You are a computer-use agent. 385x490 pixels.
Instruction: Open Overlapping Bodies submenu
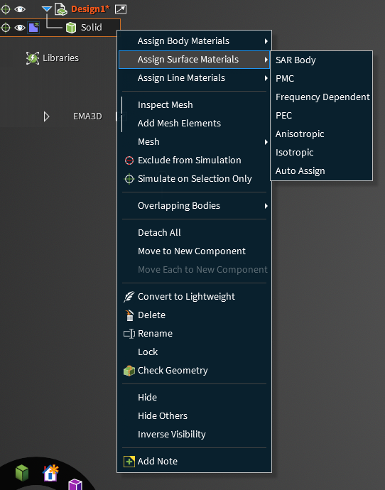point(194,206)
